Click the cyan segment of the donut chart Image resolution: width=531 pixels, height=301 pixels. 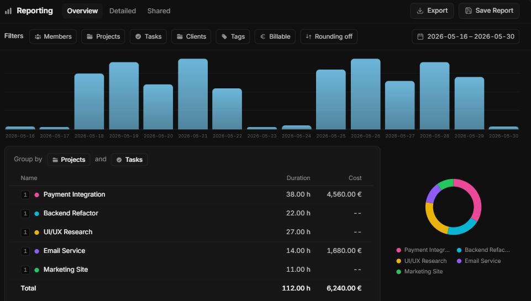462,229
